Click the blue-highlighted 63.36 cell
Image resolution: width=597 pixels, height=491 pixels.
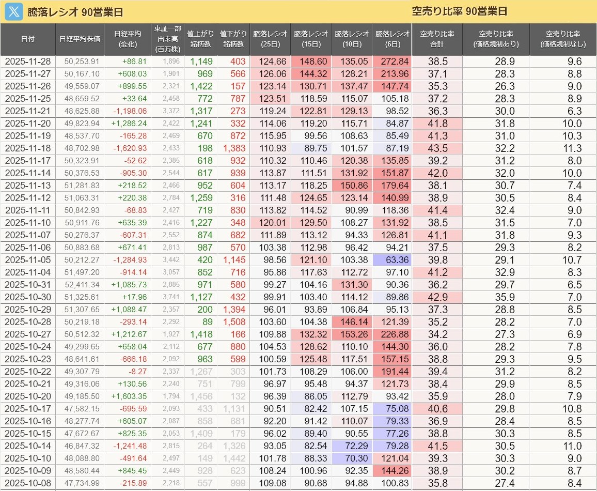pyautogui.click(x=392, y=260)
